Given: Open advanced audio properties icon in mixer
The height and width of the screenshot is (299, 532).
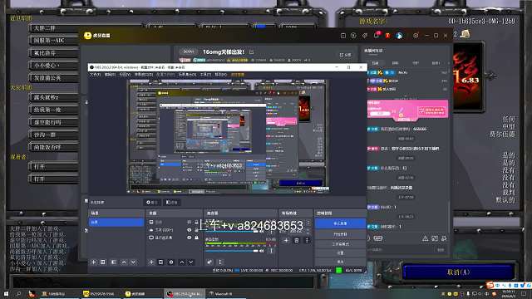Looking at the screenshot, I should tap(209, 262).
